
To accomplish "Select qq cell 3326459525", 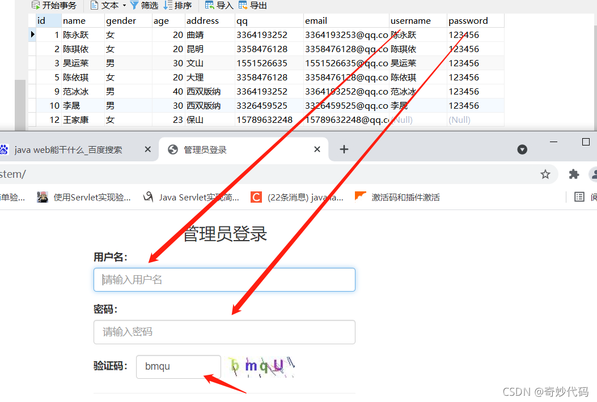I will pyautogui.click(x=269, y=105).
